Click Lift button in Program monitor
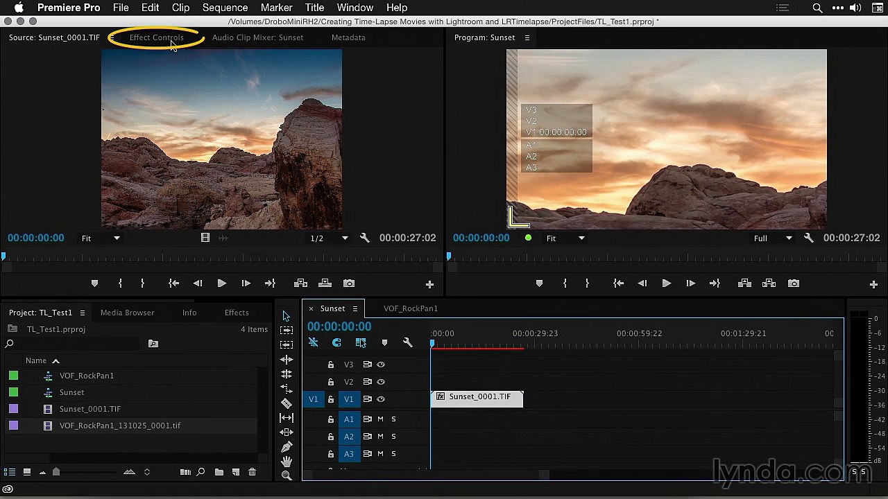The width and height of the screenshot is (888, 499). coord(744,283)
